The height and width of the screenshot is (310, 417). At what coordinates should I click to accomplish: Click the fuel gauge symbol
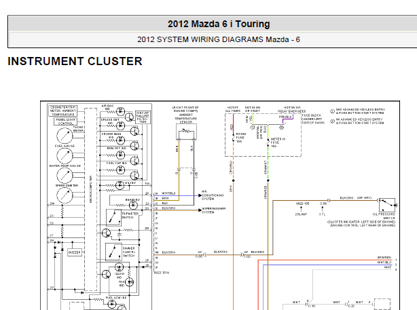(x=65, y=155)
